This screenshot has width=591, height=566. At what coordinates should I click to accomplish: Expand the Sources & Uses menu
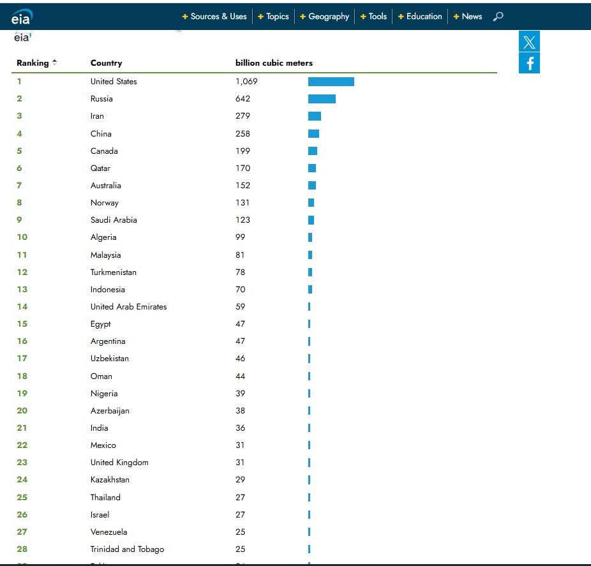214,16
